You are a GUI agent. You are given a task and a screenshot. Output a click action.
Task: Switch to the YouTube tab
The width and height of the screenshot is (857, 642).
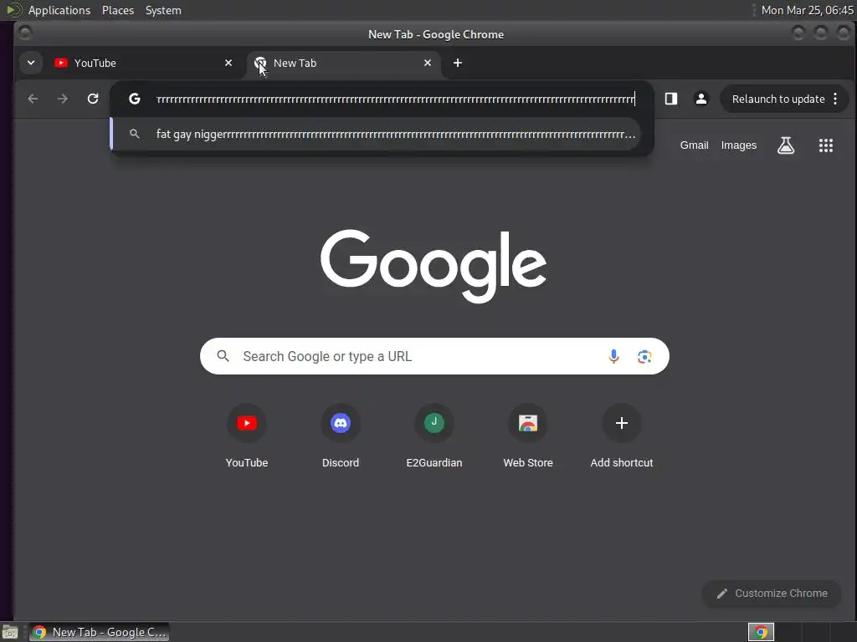(144, 63)
